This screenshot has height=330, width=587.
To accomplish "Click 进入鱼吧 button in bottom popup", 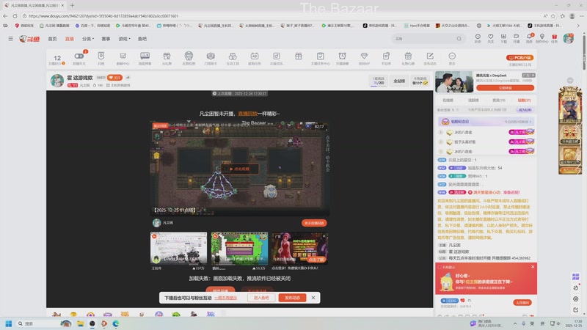I will 261,298.
